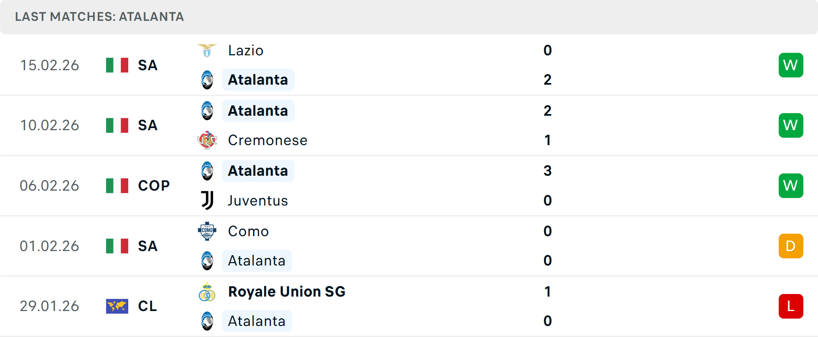Screen dimensions: 818x337
Task: Click the Lazio team name link
Action: [245, 50]
